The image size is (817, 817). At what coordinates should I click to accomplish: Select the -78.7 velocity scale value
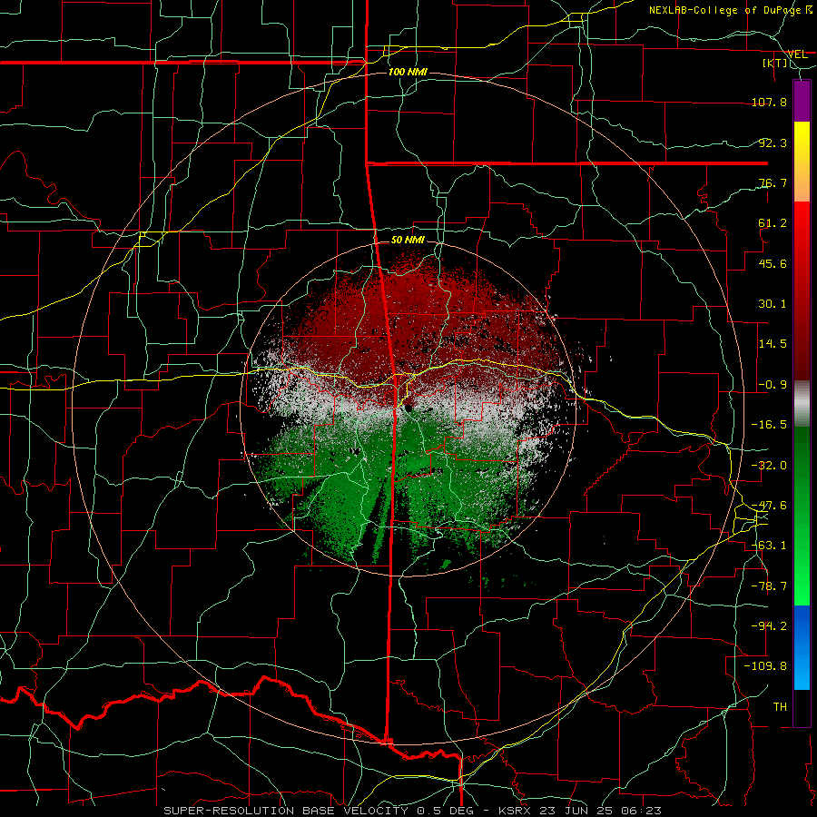pos(770,586)
